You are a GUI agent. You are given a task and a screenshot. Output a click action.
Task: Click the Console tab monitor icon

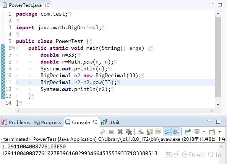[x=68, y=122]
